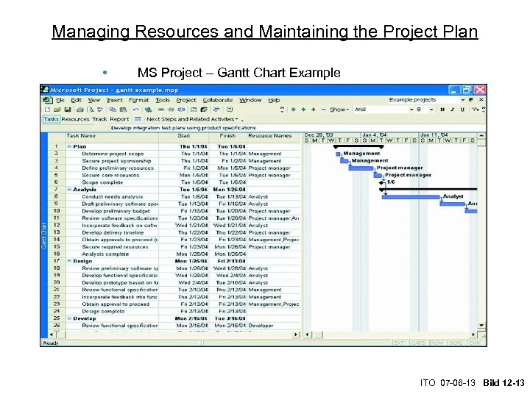530x397 pixels.
Task: Click the New project icon
Action: point(48,110)
